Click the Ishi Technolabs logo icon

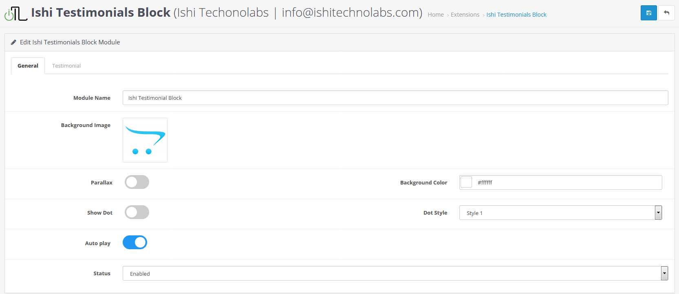click(x=16, y=13)
